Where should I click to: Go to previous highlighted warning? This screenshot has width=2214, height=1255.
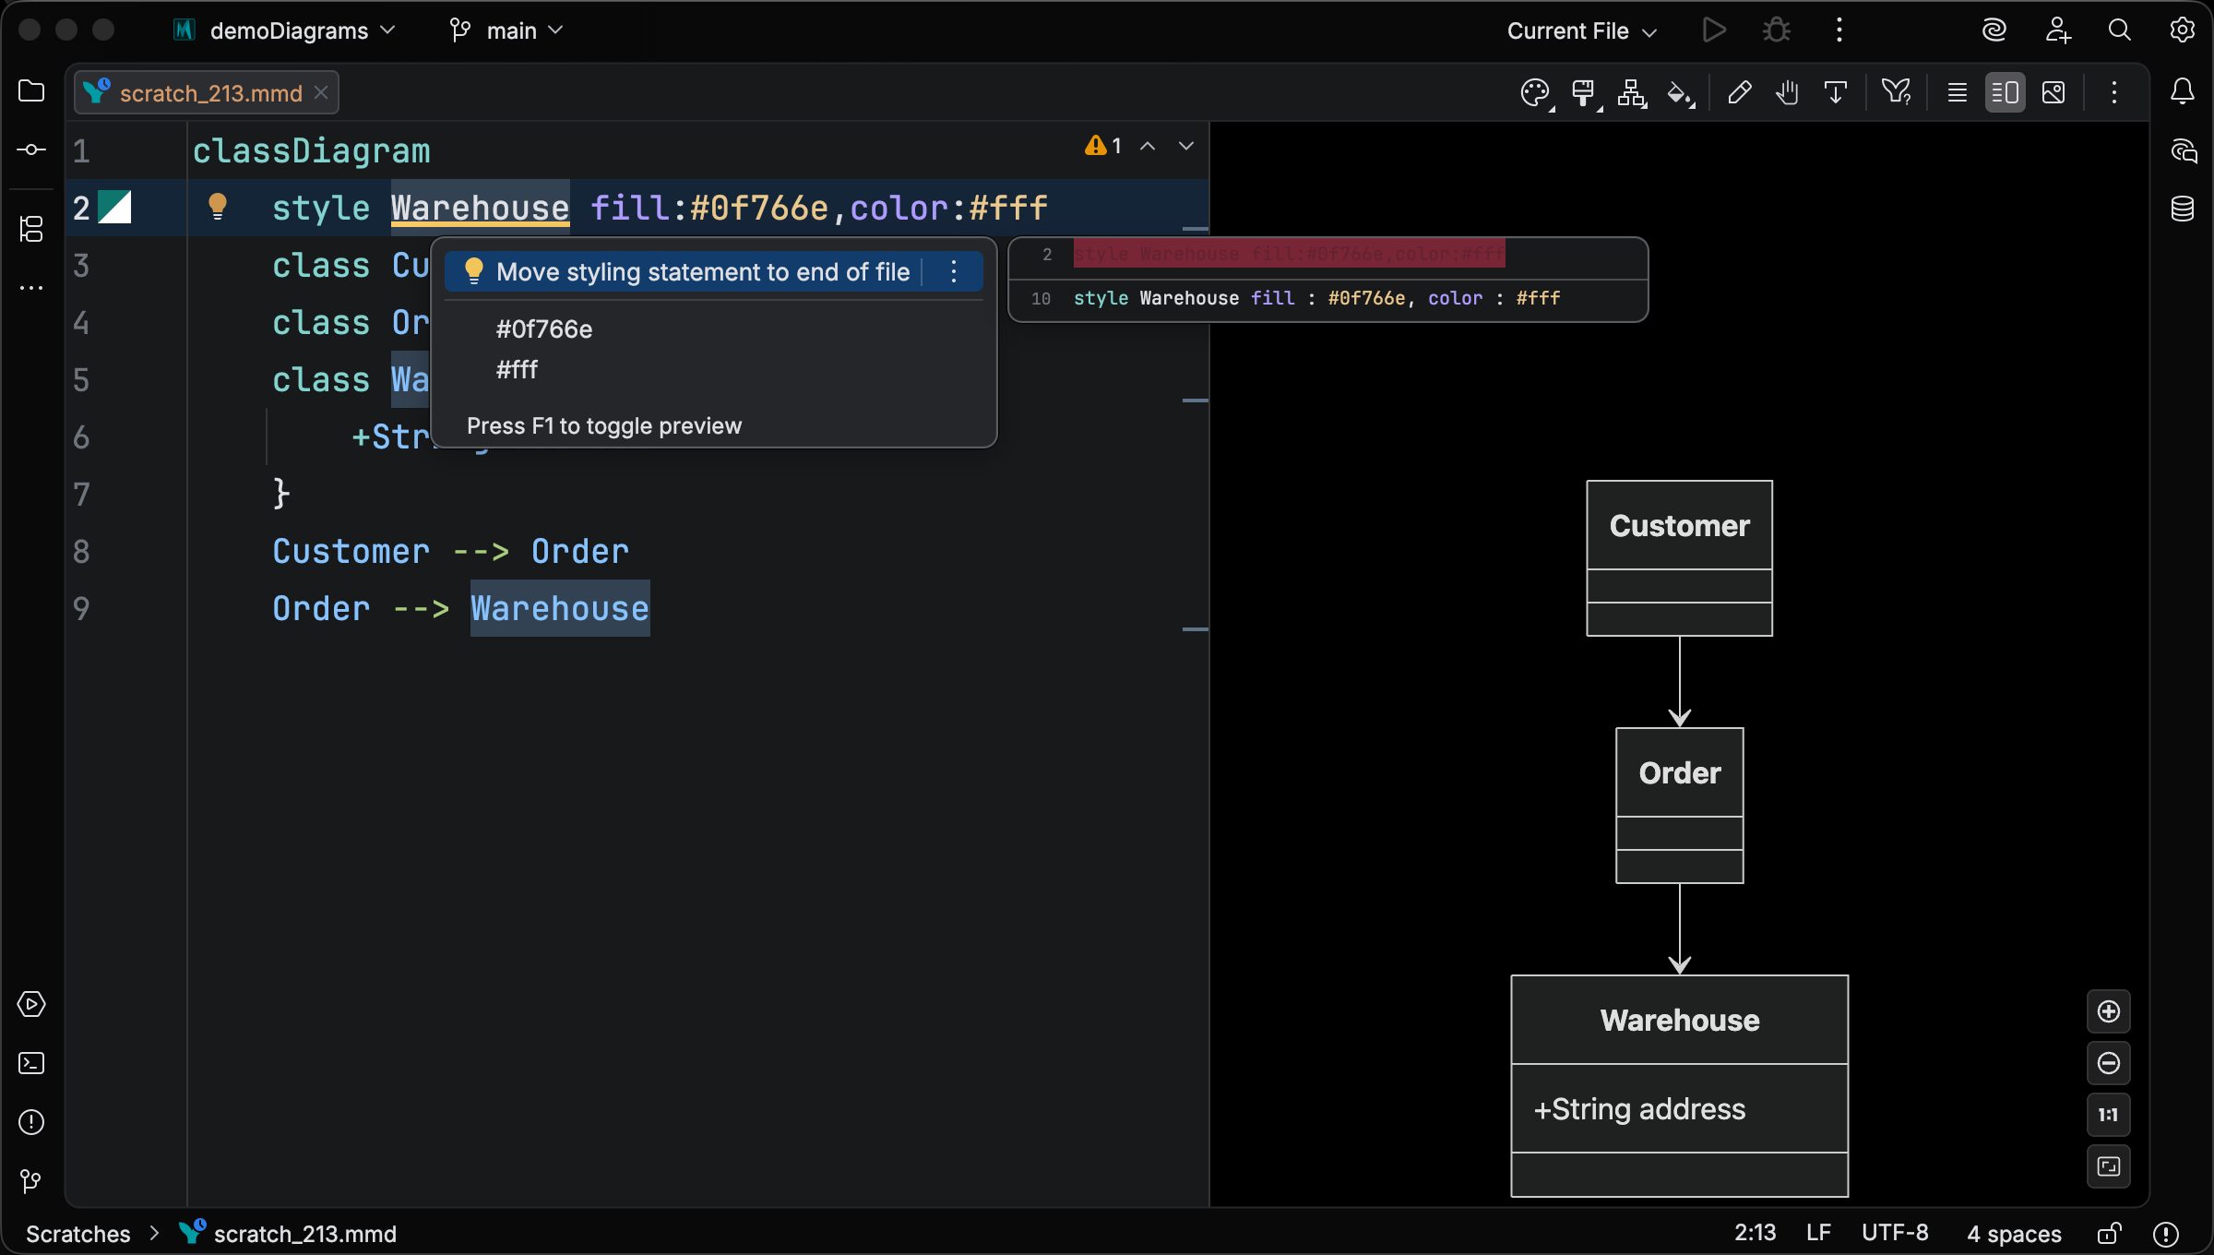(x=1148, y=146)
